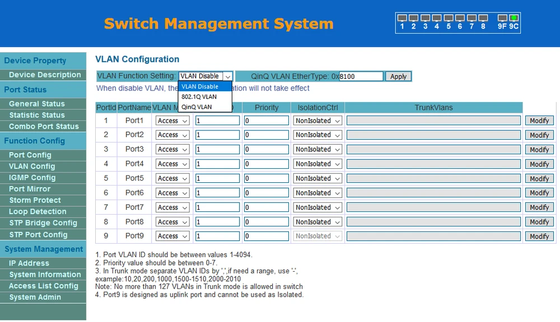Screen dimensions: 560x322
Task: Click the port 6 status icon
Action: pos(460,18)
